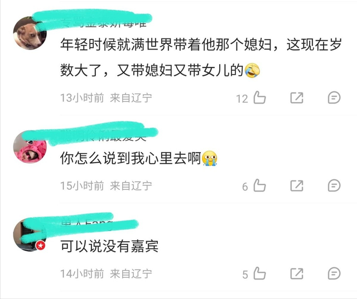
Task: Share the 可以说没有嘉宾 comment
Action: click(297, 273)
